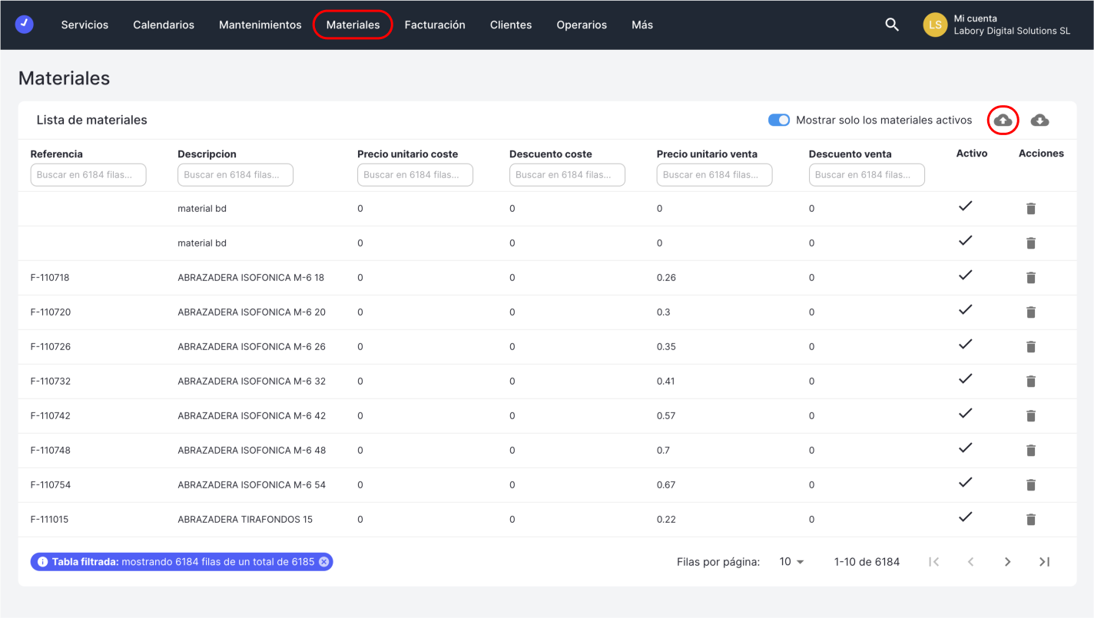Screen dimensions: 1094x618
Task: Open the ABRAZADERA ISOFONICA M-6 42 material
Action: pyautogui.click(x=251, y=416)
